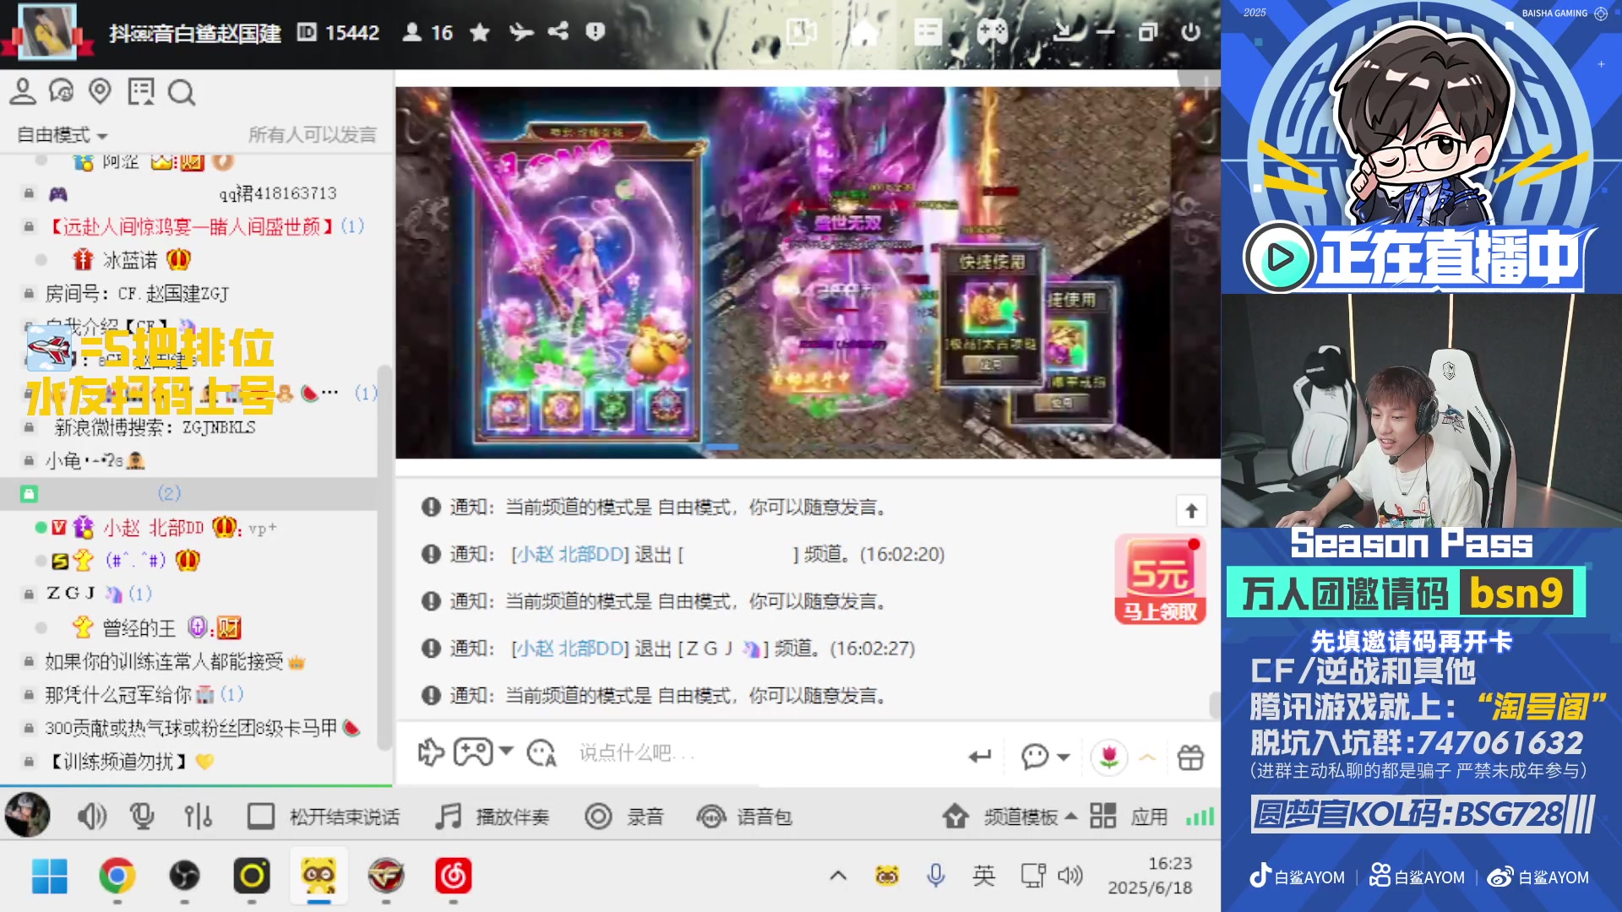Click the search magnifier in channel list
The image size is (1622, 912).
point(181,91)
